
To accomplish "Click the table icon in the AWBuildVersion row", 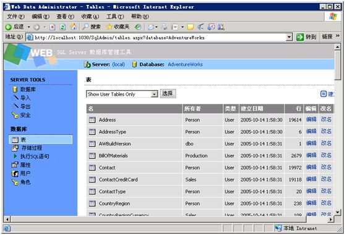I will point(92,144).
